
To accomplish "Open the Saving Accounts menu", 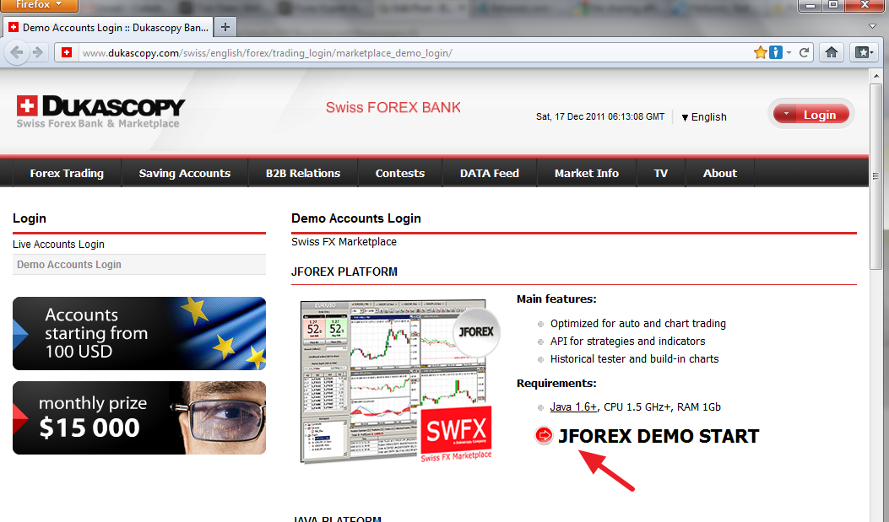I will click(x=185, y=173).
